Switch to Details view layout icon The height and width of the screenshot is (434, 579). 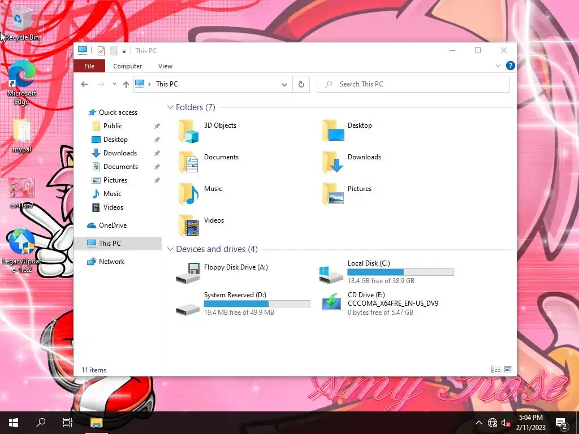click(496, 370)
